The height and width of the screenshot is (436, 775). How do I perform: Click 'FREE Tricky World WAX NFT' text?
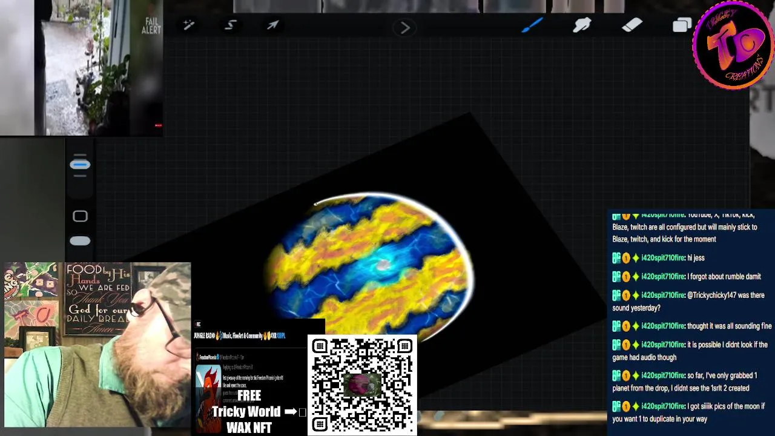click(x=248, y=412)
